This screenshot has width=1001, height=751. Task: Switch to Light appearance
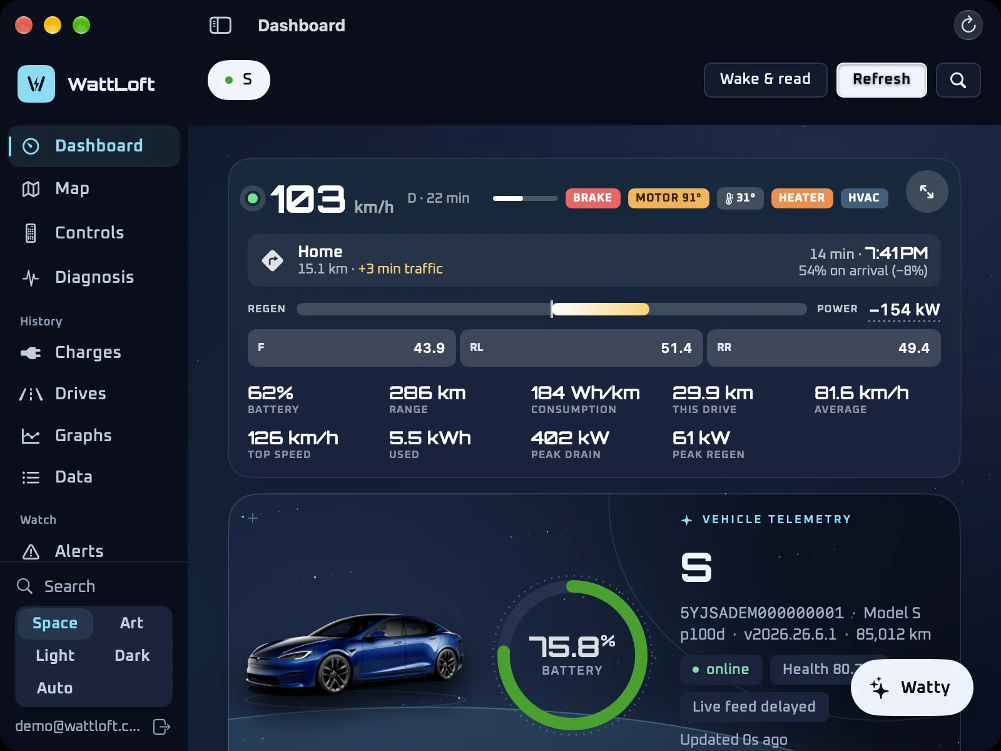click(55, 656)
